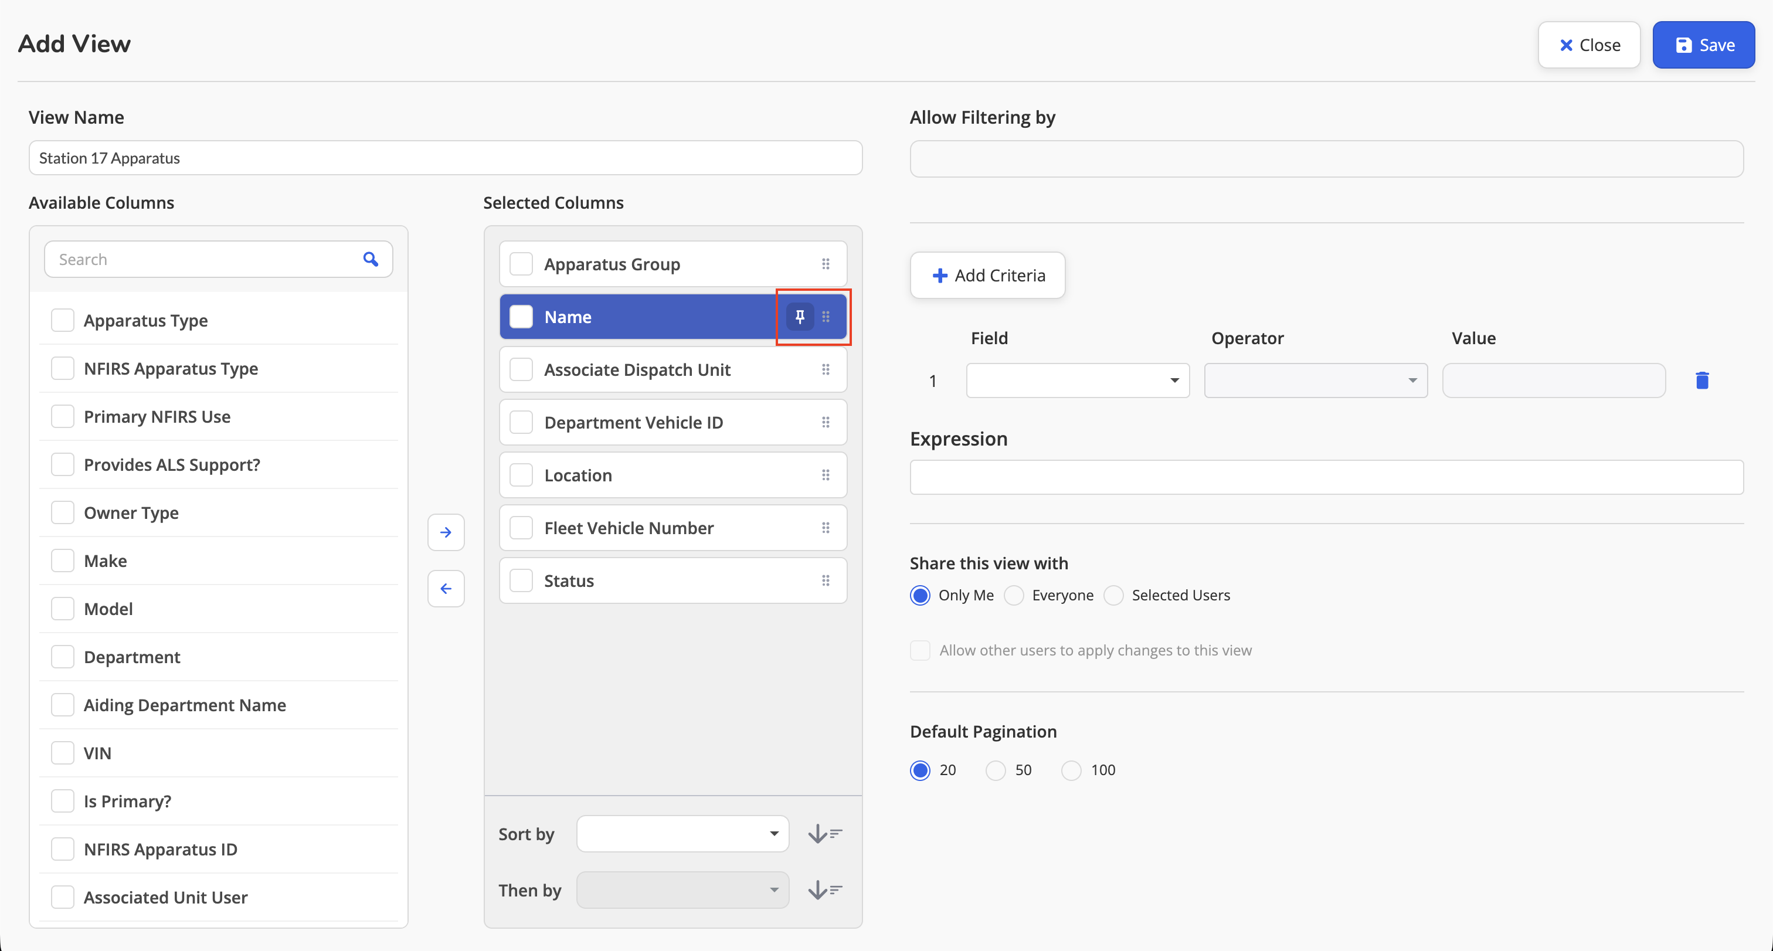Check the Apparatus Type checkbox
The height and width of the screenshot is (951, 1773).
pos(63,320)
